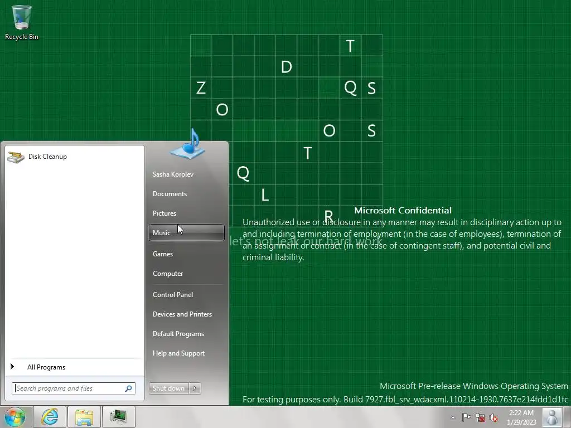Open Computer from Start menu

point(186,274)
